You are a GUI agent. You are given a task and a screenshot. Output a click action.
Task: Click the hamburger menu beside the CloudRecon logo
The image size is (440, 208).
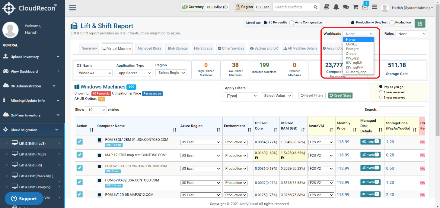pyautogui.click(x=72, y=8)
